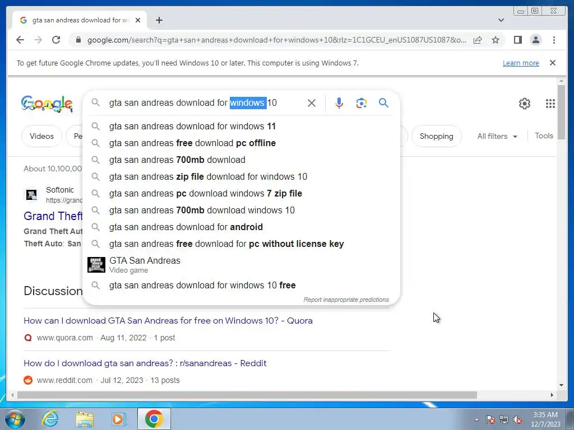Open the network status tray icon
This screenshot has width=574, height=430.
coord(504,419)
